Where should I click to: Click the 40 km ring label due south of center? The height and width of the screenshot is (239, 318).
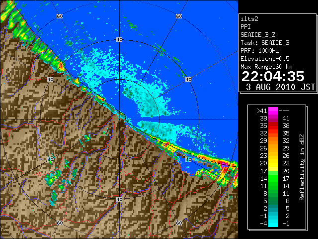point(119,199)
